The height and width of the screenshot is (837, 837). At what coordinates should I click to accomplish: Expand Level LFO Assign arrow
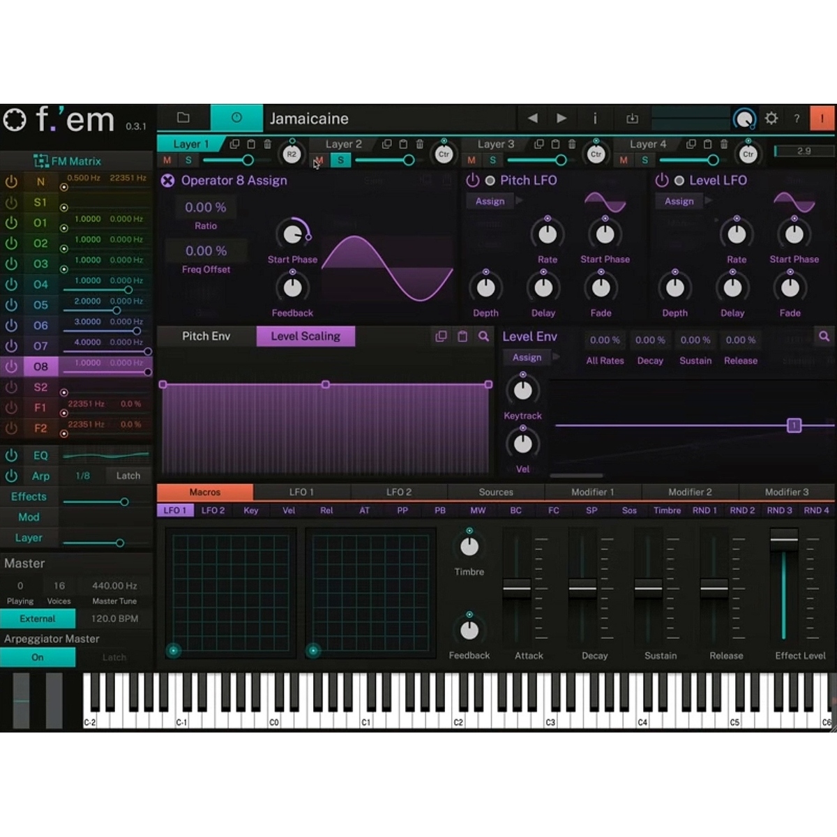pos(709,201)
